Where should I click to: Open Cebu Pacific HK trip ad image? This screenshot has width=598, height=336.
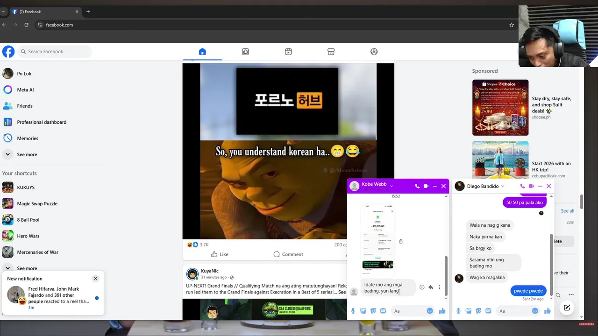coord(500,160)
